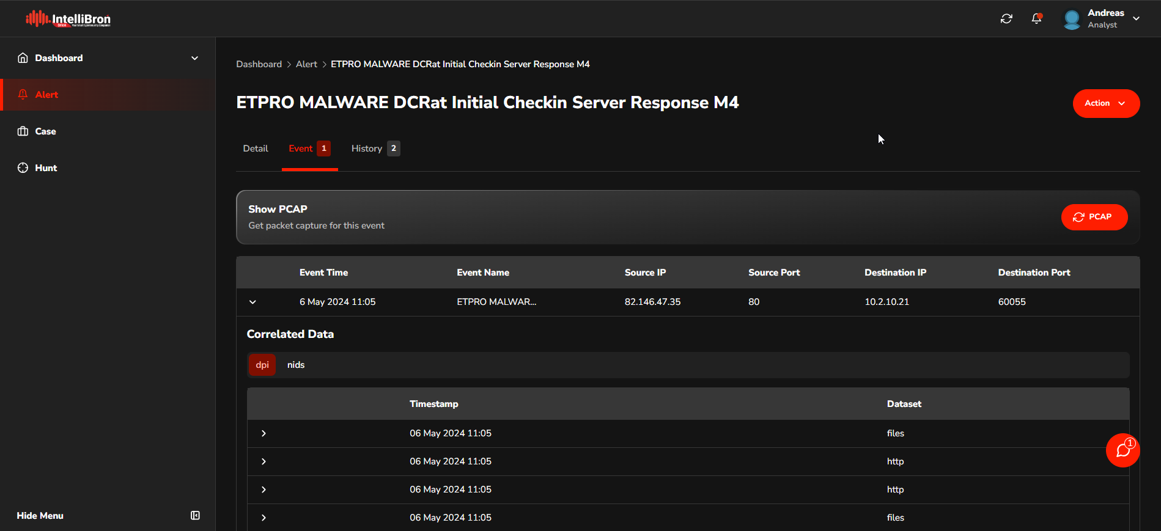
Task: Collapse the 6 May 2024 event row
Action: click(x=252, y=302)
